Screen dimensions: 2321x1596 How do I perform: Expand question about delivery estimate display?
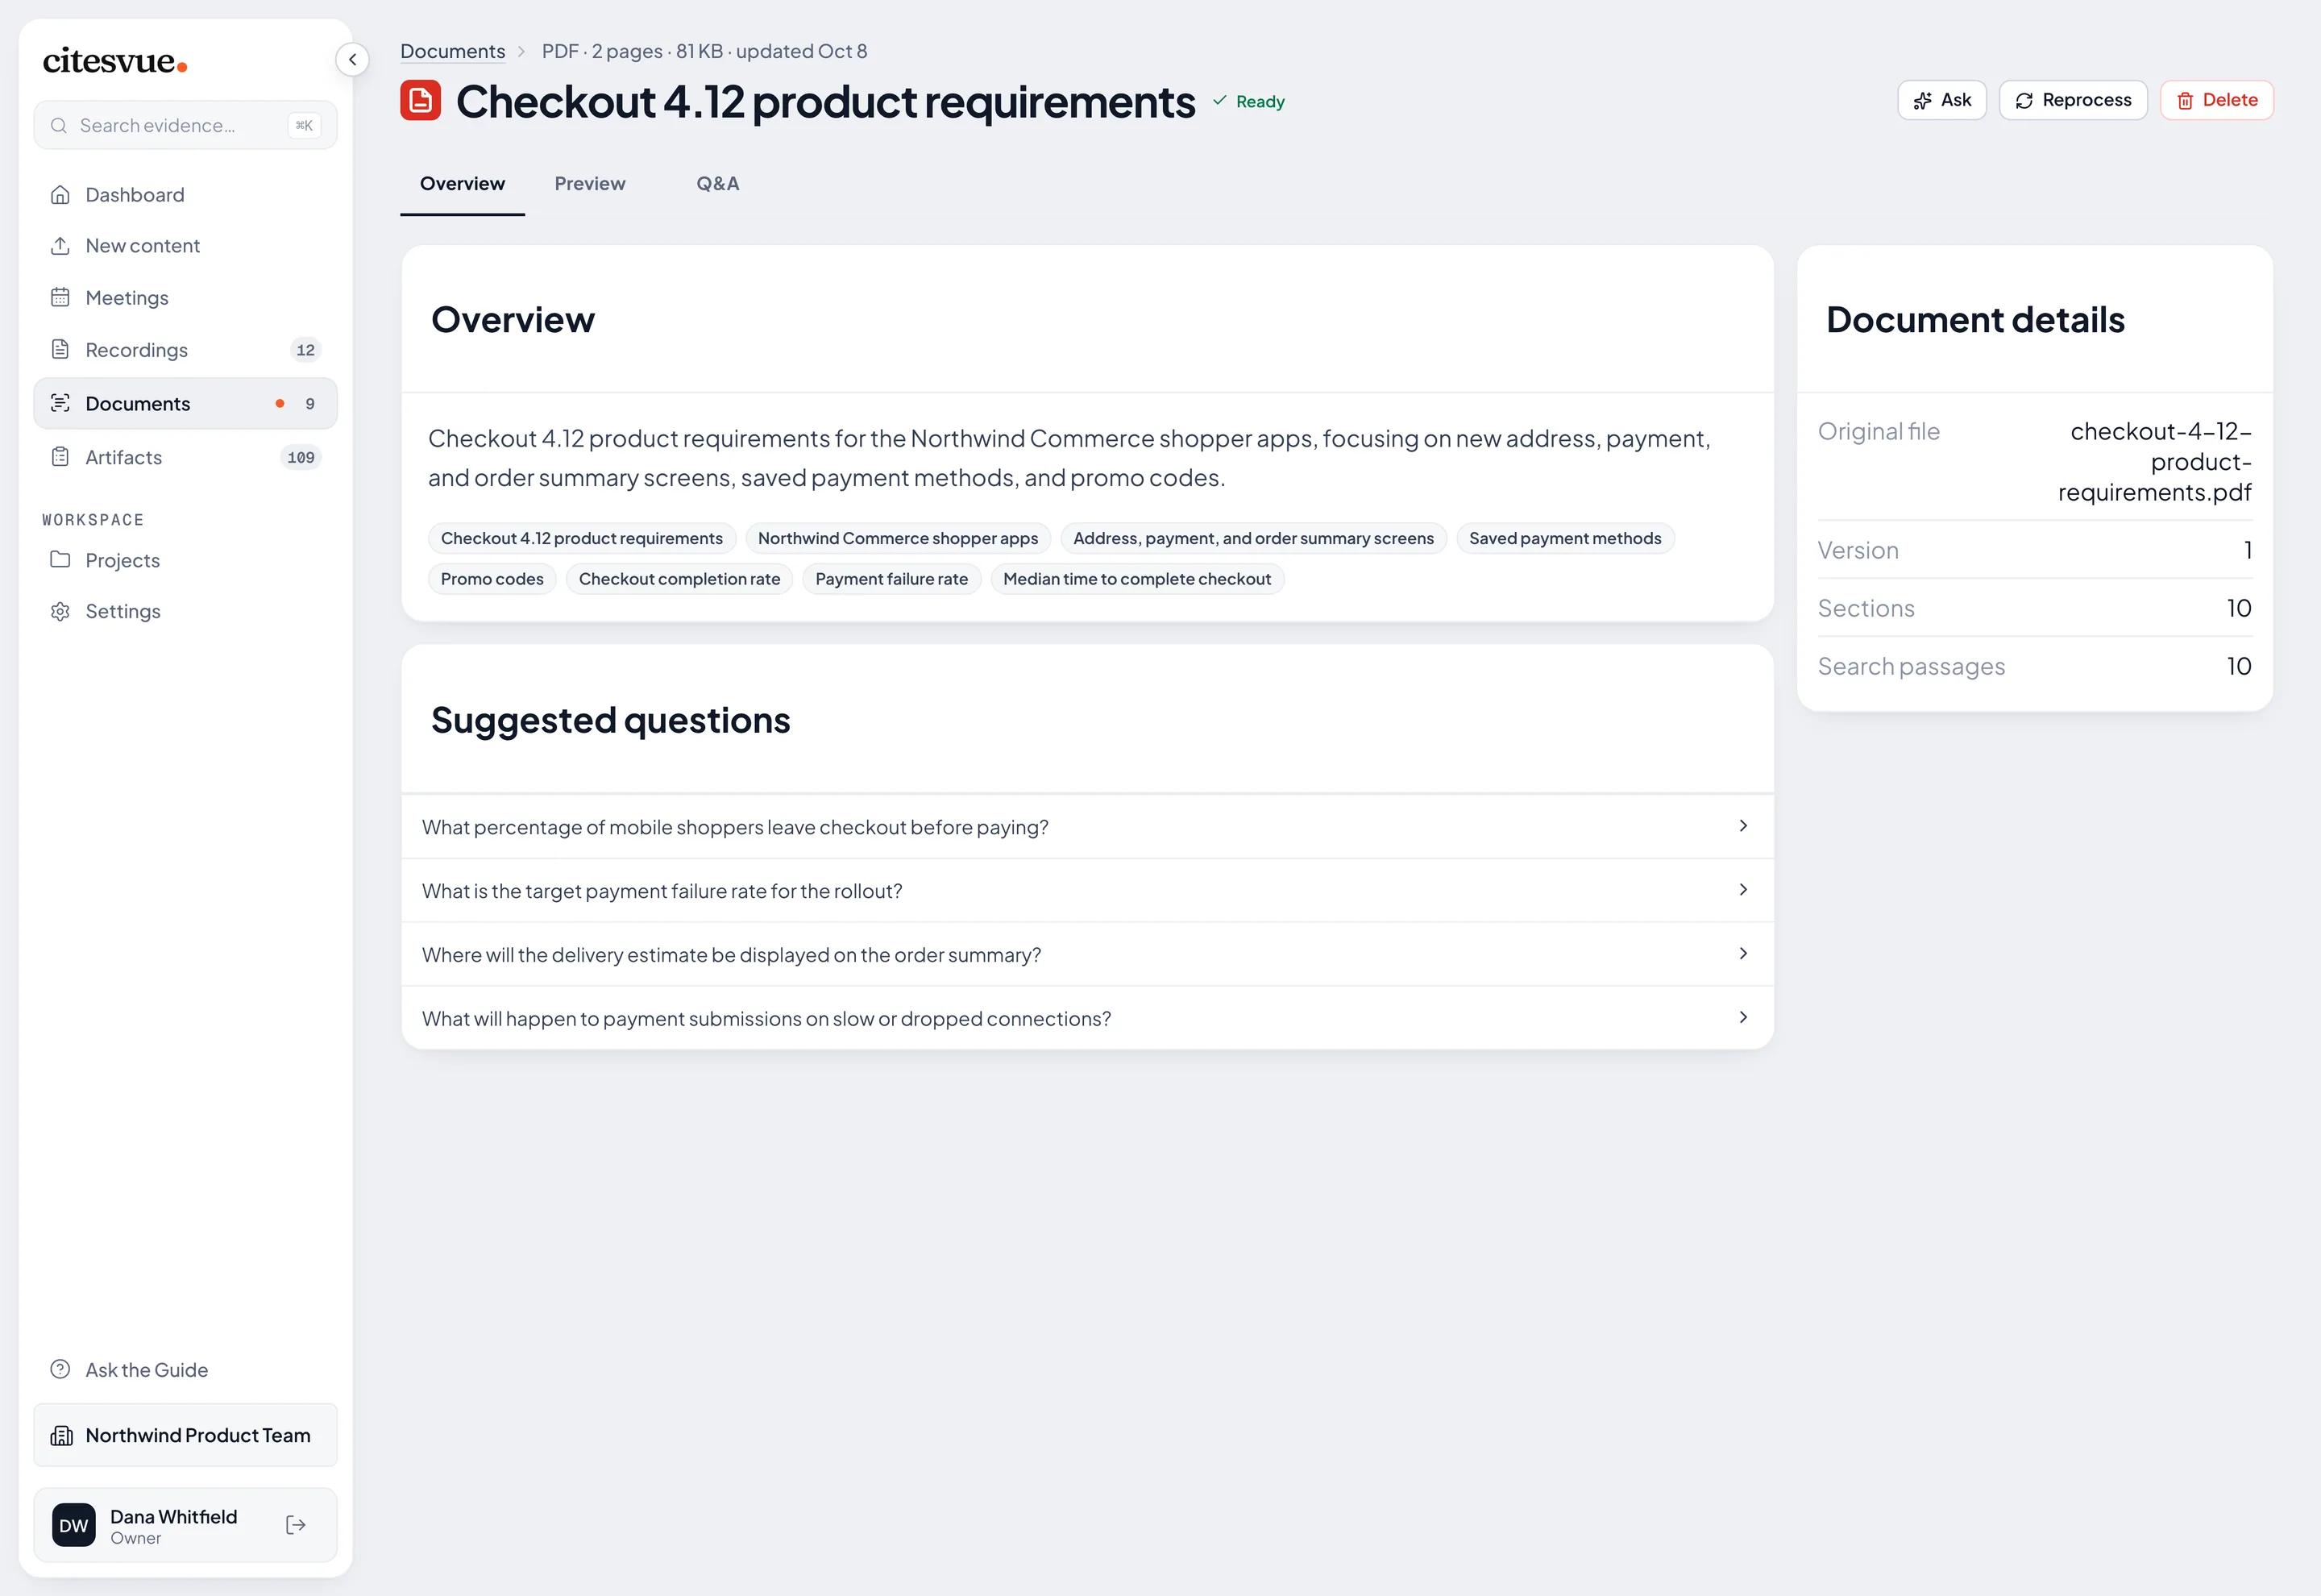click(x=1087, y=955)
